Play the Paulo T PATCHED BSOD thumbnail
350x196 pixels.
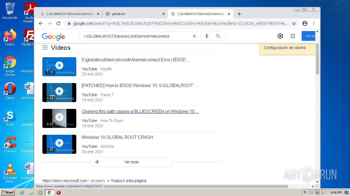[59, 93]
